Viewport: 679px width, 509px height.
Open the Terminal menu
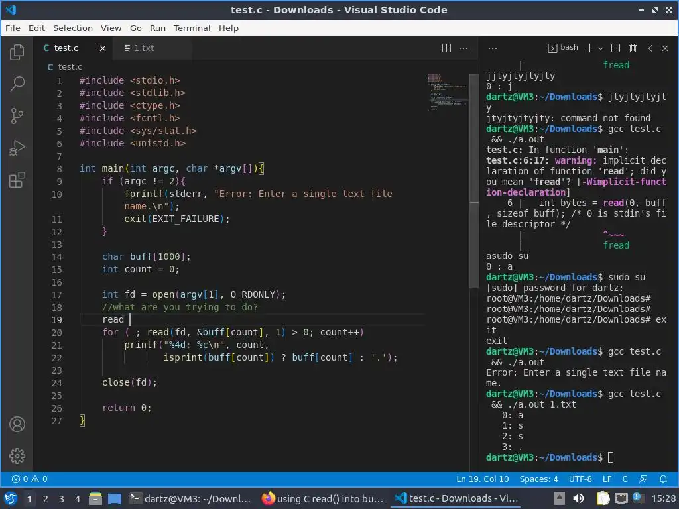[192, 28]
